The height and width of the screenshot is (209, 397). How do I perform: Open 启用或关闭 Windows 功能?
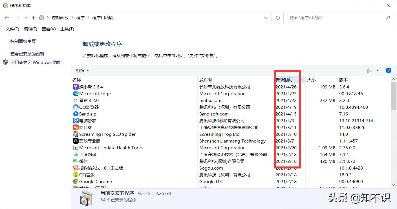tap(37, 62)
